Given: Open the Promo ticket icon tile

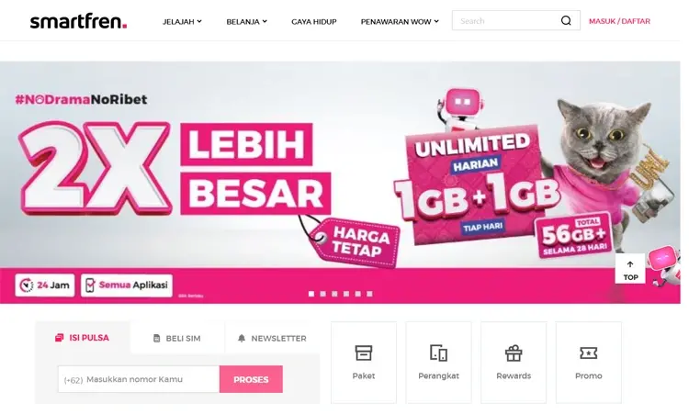Looking at the screenshot, I should 588,363.
